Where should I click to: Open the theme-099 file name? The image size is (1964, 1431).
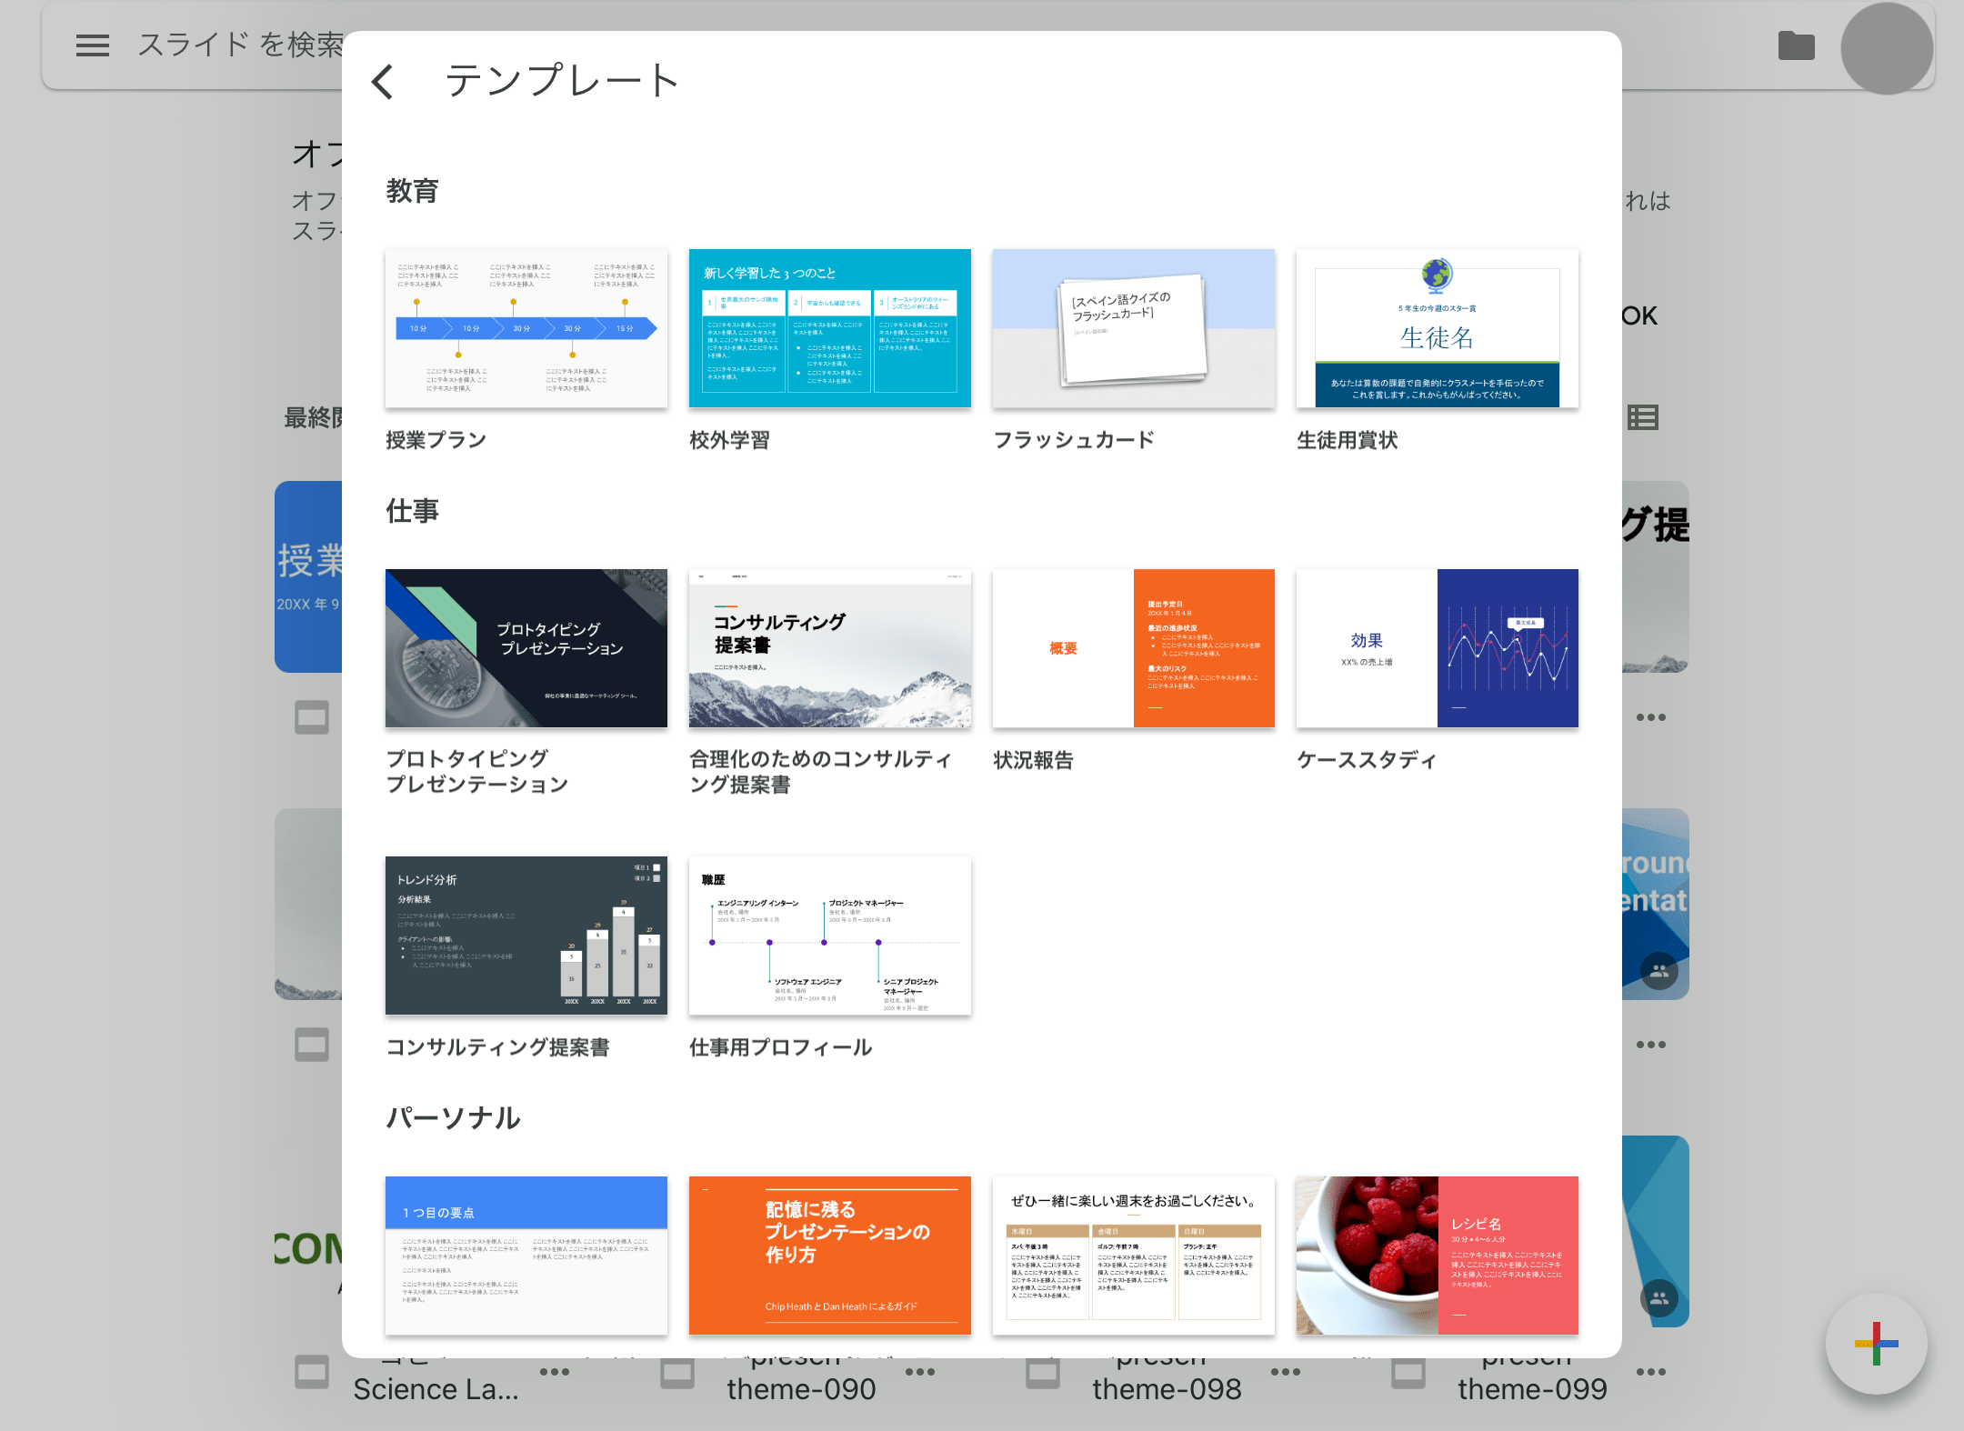[x=1532, y=1389]
